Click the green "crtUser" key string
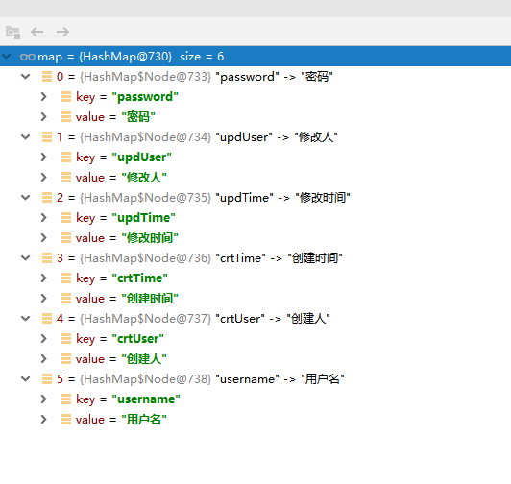Screen dimensions: 511x484 (137, 339)
